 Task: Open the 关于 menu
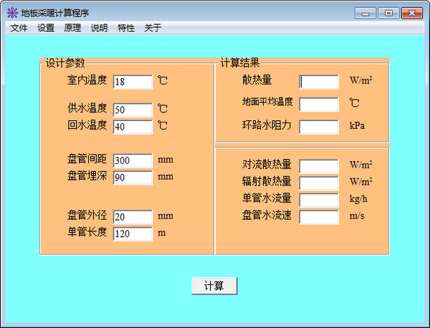pyautogui.click(x=153, y=28)
